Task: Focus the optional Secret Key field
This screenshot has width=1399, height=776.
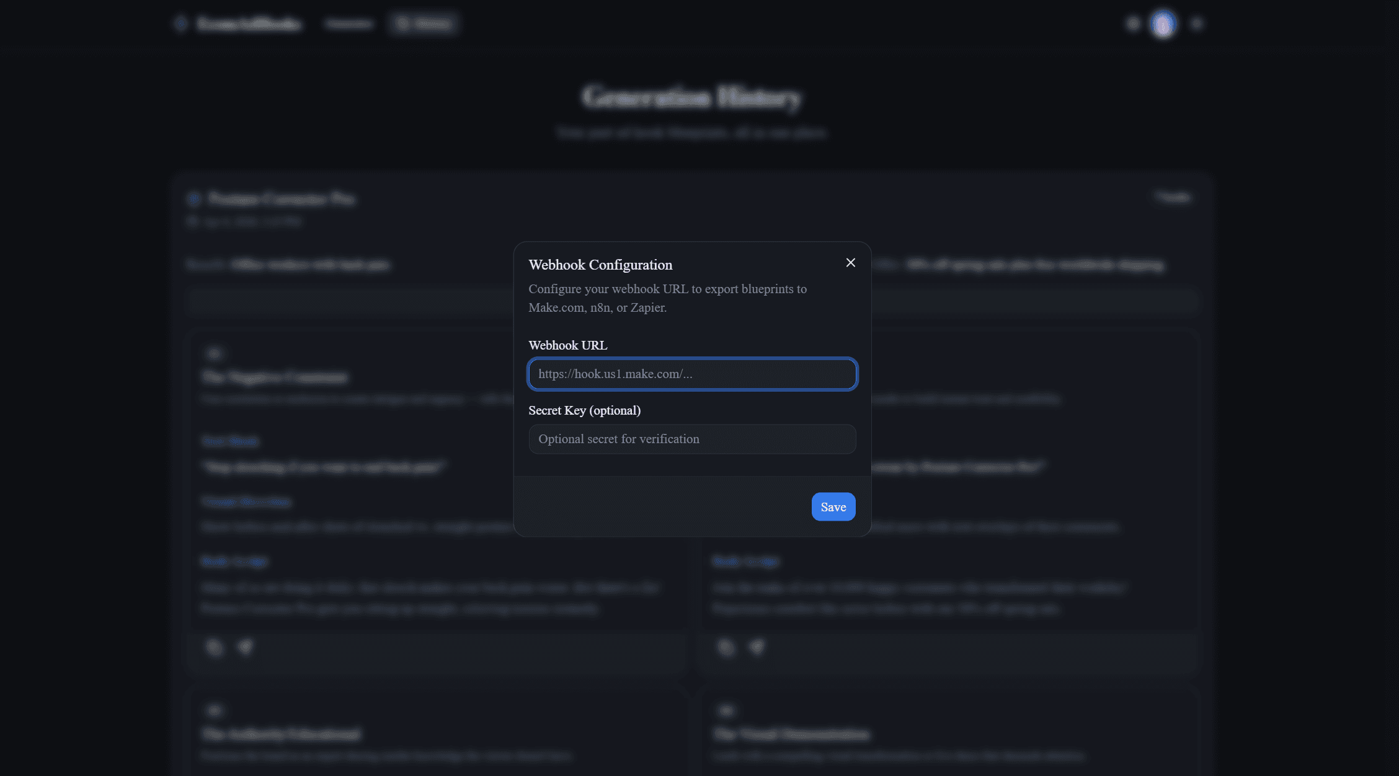Action: [x=692, y=439]
